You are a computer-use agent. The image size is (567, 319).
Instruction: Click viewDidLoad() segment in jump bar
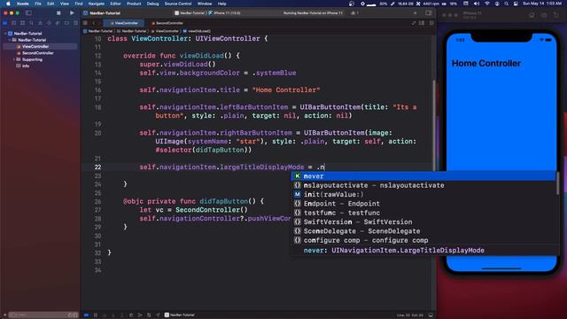click(x=197, y=31)
